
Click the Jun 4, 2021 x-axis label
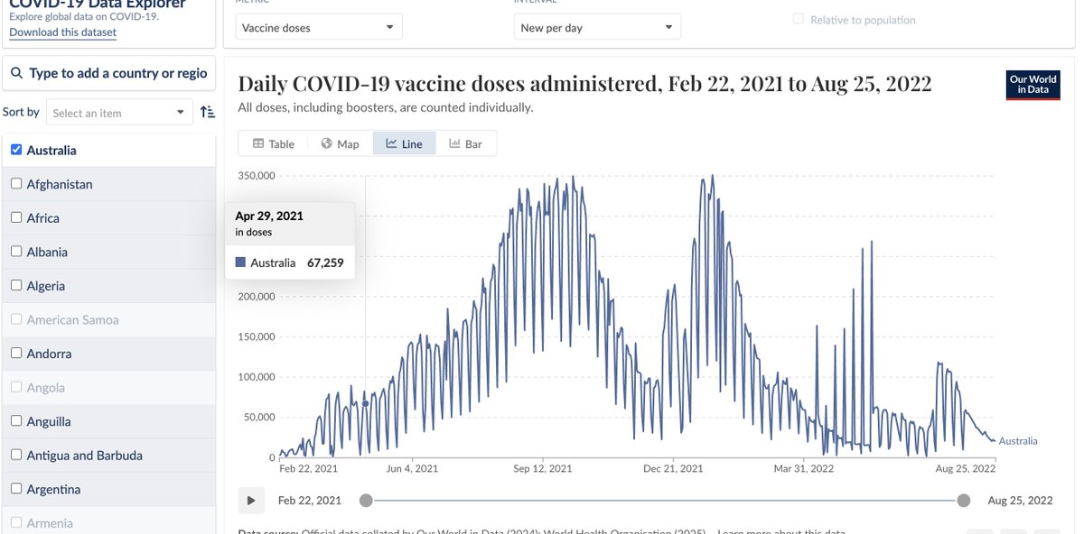pyautogui.click(x=412, y=469)
